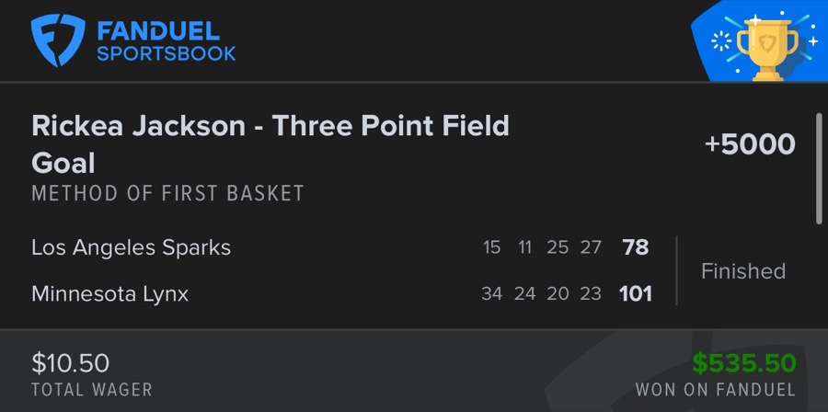The width and height of the screenshot is (828, 412).
Task: Click the Won on FanDuel label
Action: click(716, 390)
